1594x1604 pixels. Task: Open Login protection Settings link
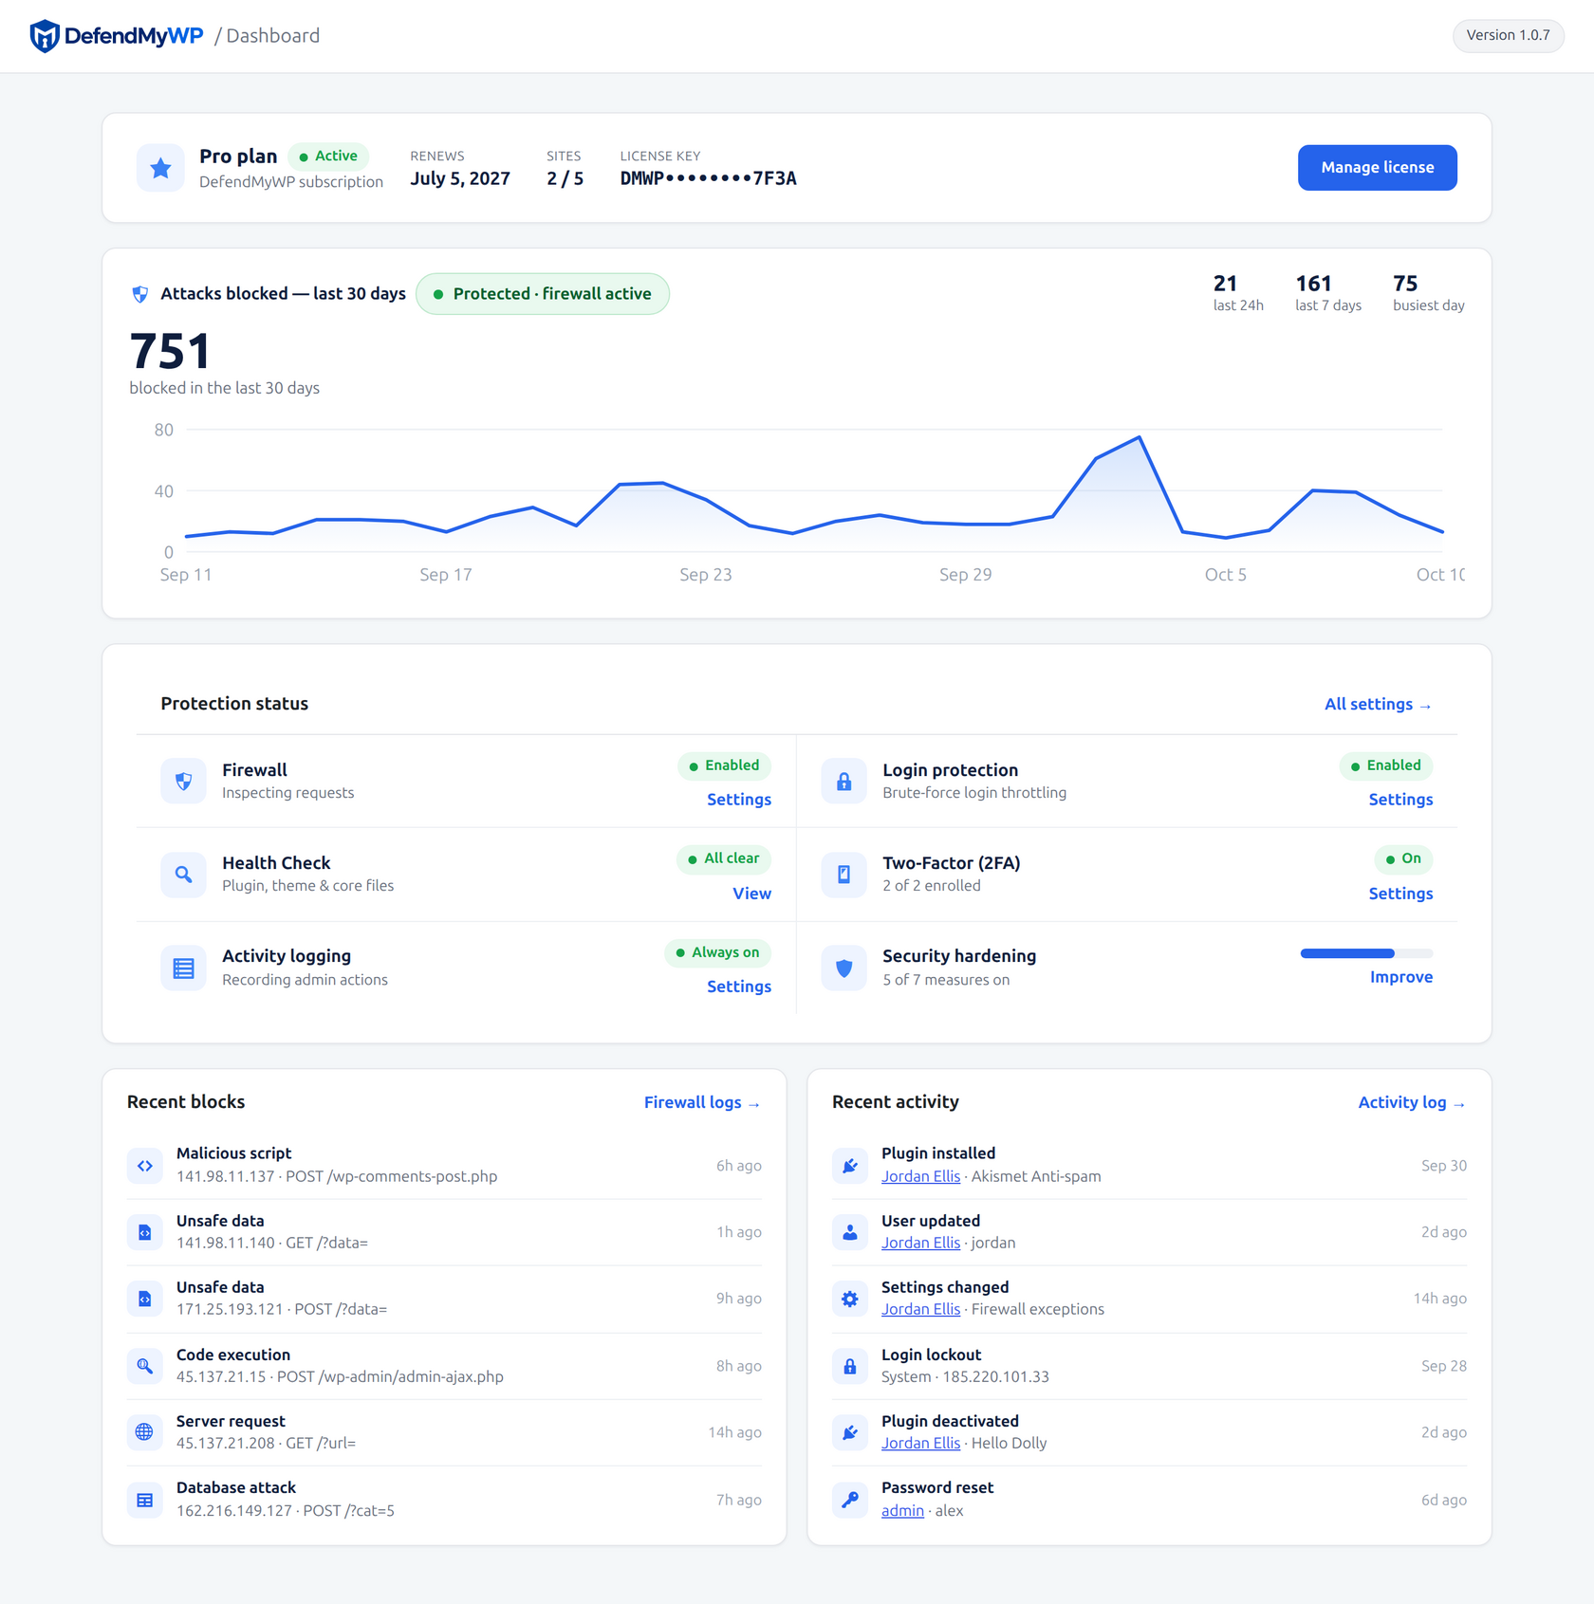click(x=1400, y=800)
